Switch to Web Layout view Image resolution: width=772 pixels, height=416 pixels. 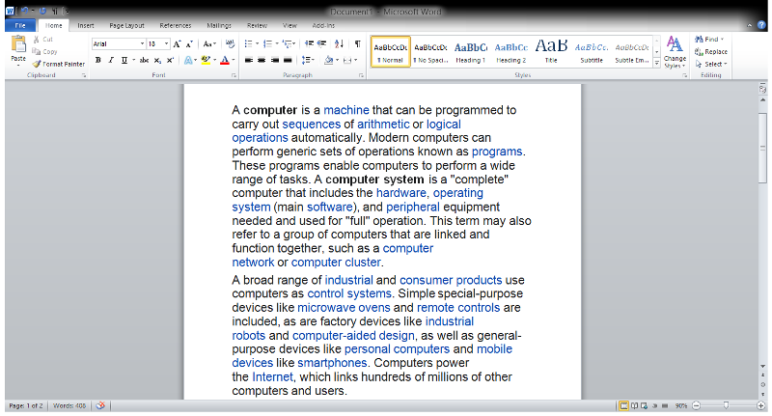645,405
